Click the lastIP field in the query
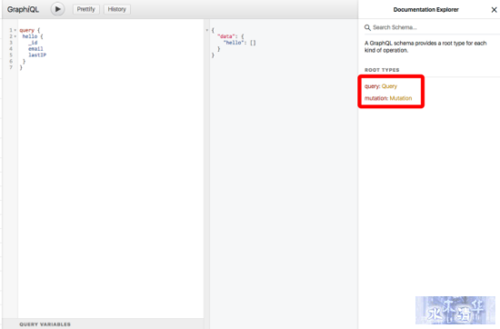500x329 pixels. (x=37, y=55)
